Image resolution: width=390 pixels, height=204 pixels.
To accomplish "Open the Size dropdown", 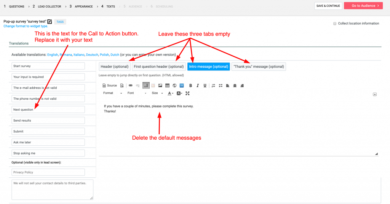I will [158, 93].
